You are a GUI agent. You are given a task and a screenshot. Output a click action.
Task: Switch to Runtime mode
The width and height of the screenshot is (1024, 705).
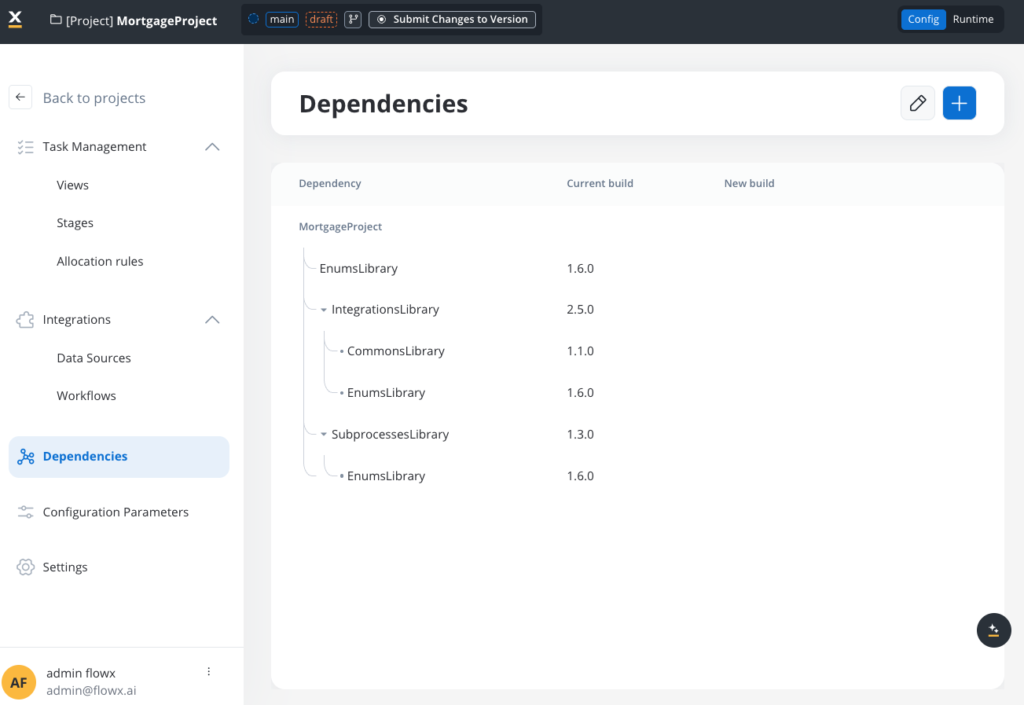pos(973,20)
